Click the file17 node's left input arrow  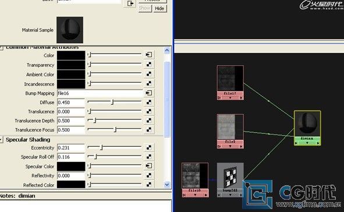(219, 98)
